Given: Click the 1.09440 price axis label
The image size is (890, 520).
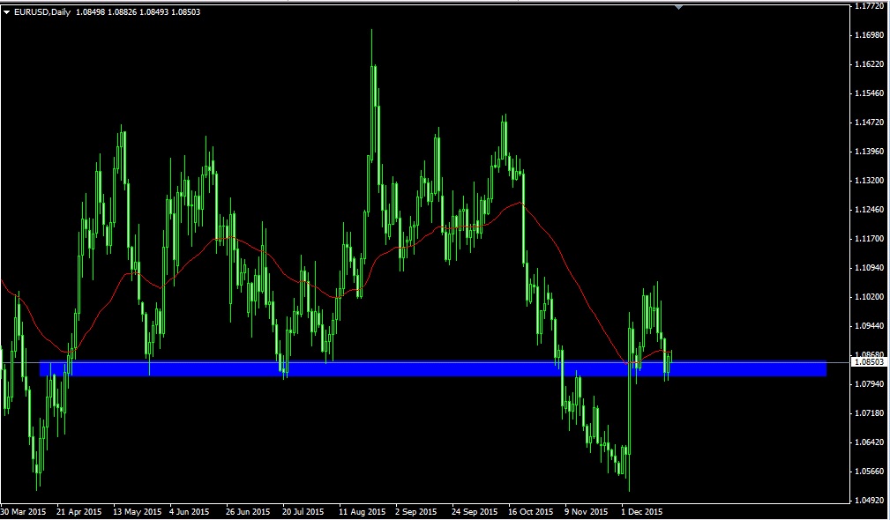Looking at the screenshot, I should (869, 325).
